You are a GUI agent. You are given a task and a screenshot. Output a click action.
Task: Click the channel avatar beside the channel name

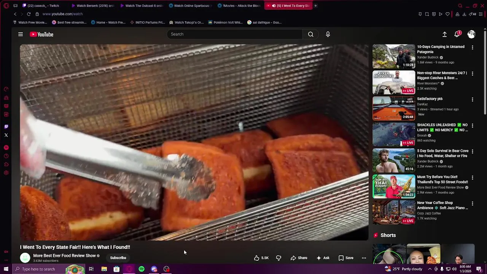click(25, 258)
